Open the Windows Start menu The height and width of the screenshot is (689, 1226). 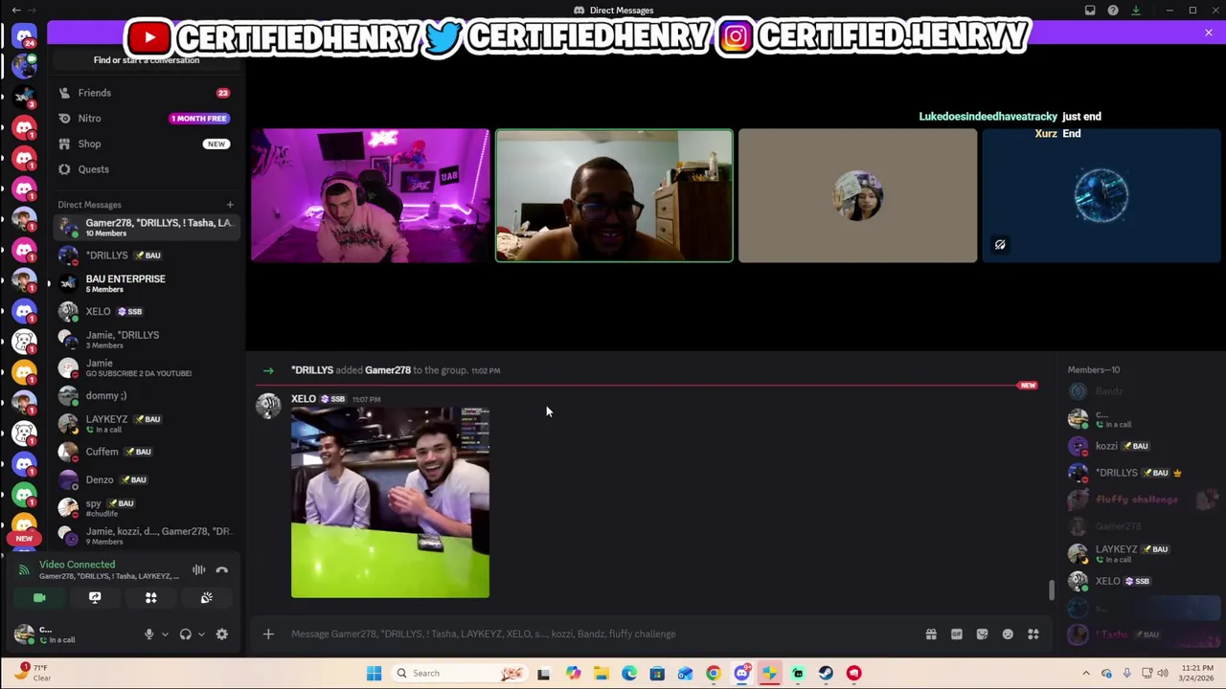point(374,673)
